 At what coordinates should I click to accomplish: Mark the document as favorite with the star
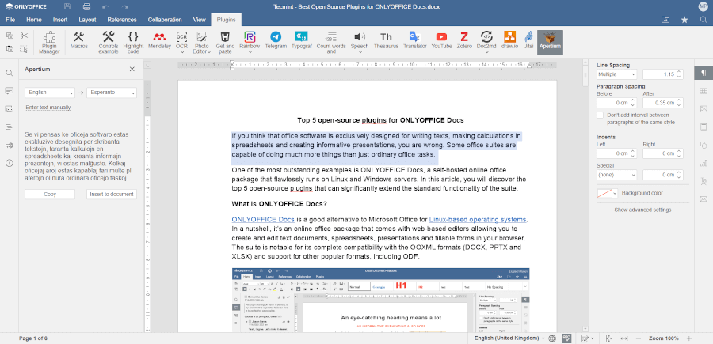684,20
